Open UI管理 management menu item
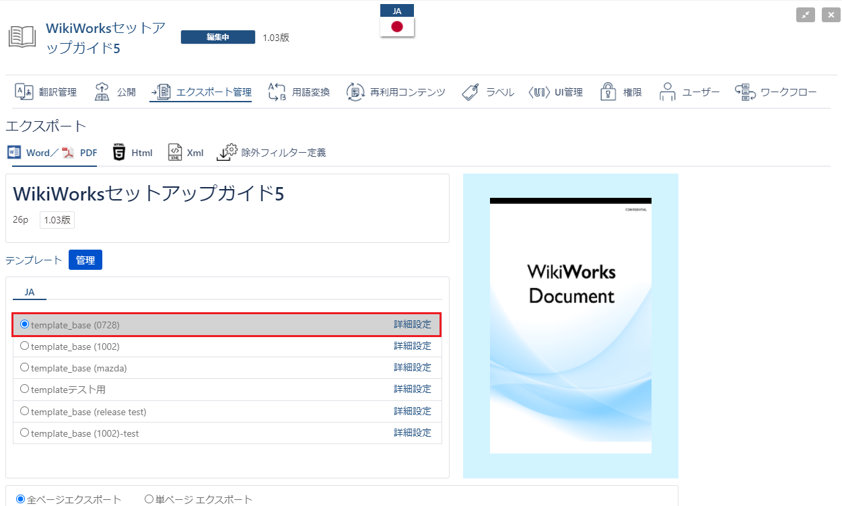 [556, 92]
